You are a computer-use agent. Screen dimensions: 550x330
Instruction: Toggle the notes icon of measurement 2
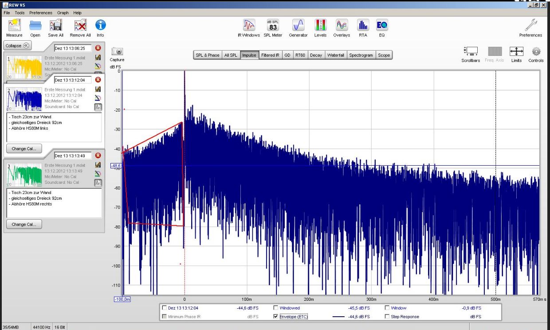(98, 107)
